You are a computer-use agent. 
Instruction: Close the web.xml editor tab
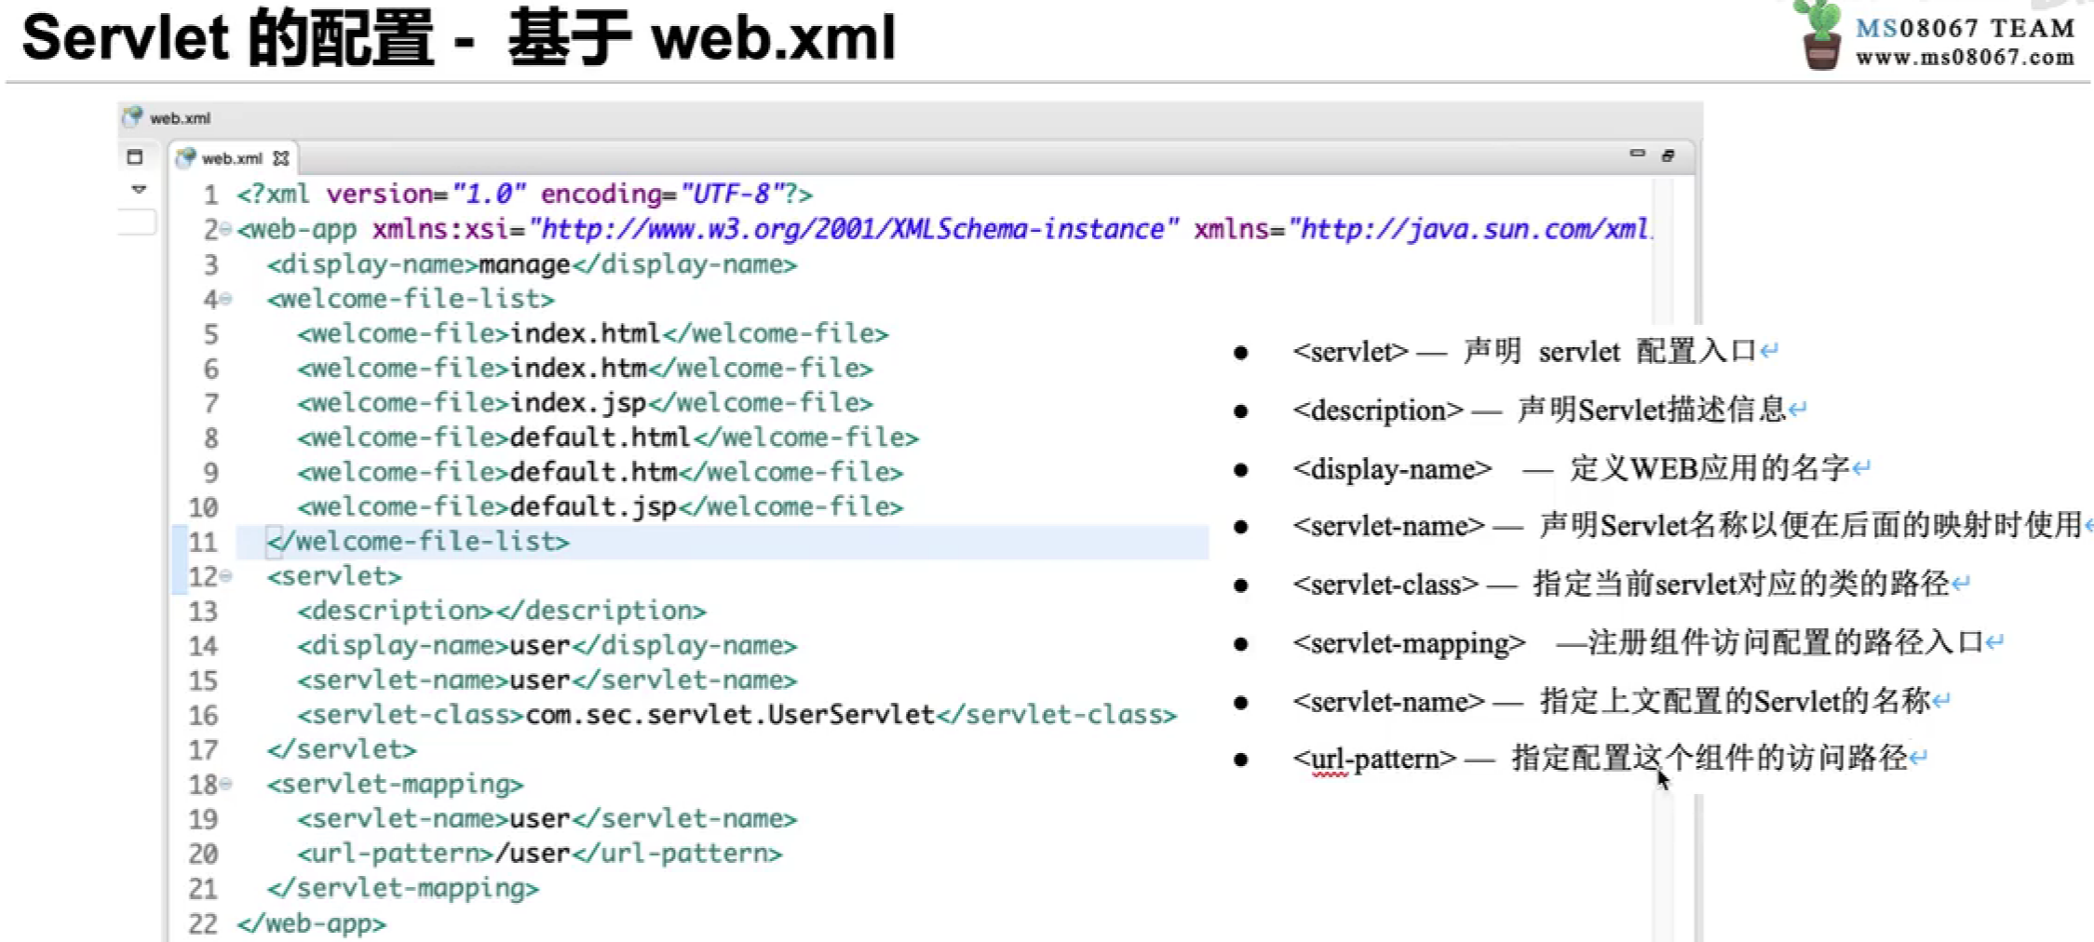coord(281,158)
